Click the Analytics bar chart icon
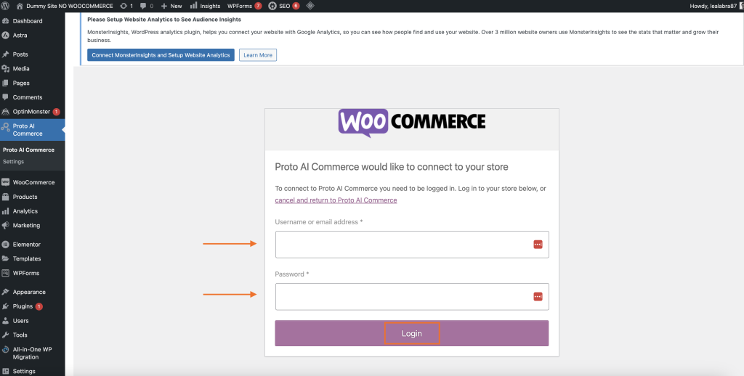The image size is (744, 376). (5, 211)
